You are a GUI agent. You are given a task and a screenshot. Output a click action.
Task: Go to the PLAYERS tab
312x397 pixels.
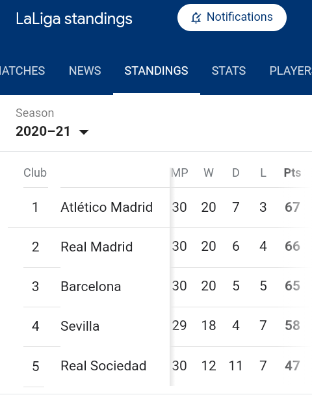tap(291, 71)
